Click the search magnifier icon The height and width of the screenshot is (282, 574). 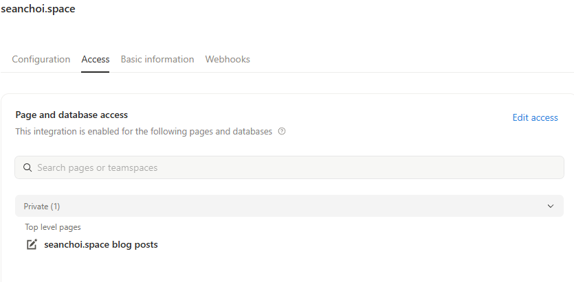(28, 167)
